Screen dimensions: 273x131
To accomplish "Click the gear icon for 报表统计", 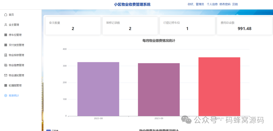I will (x=6, y=96).
